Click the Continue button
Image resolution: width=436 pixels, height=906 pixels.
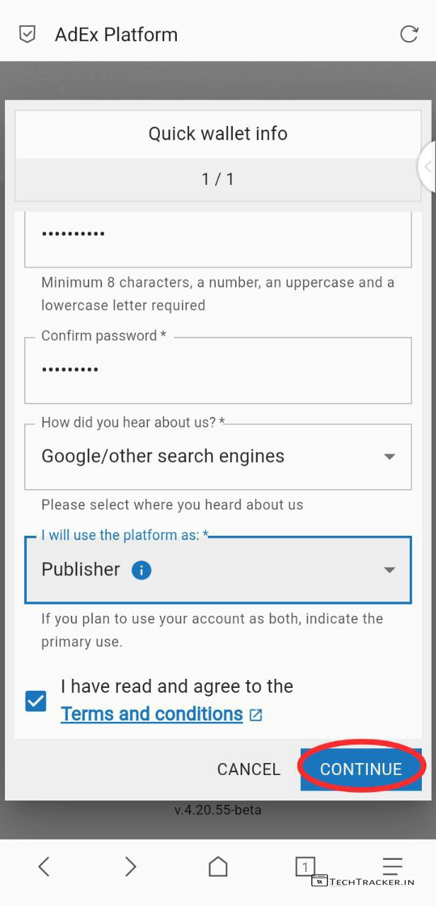[x=361, y=769]
